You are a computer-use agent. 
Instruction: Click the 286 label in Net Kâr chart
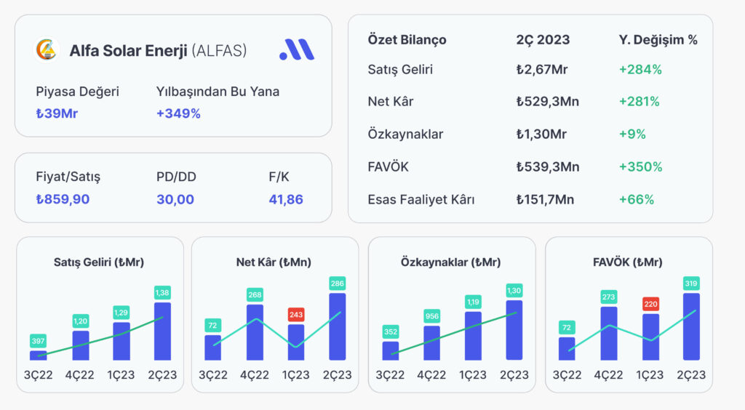click(x=338, y=284)
